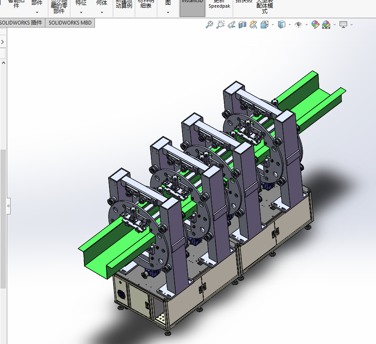Activate the Section View icon
The image size is (376, 344).
click(x=242, y=25)
